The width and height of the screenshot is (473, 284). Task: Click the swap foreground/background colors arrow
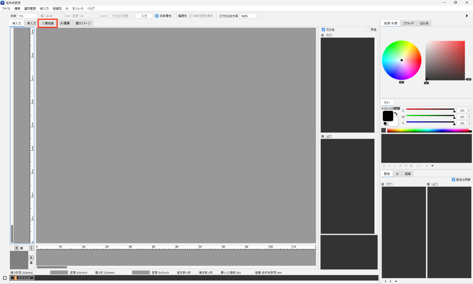coord(396,114)
